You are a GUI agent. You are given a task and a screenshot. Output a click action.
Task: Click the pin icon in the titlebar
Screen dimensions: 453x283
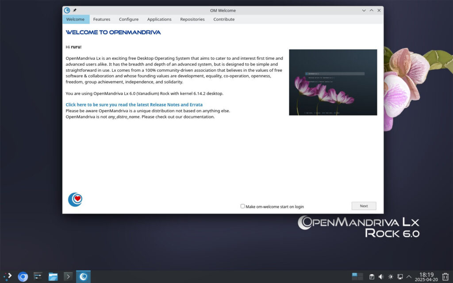[74, 10]
